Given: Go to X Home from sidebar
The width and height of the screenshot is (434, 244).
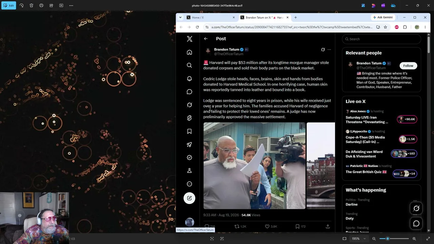Looking at the screenshot, I should [x=190, y=52].
